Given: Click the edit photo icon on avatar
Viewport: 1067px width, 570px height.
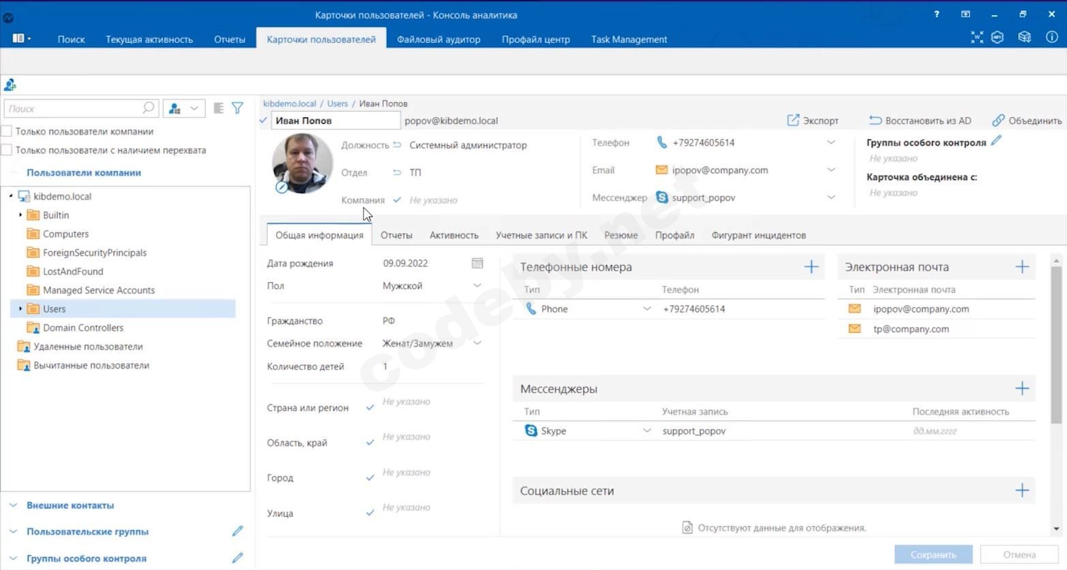Looking at the screenshot, I should coord(282,187).
